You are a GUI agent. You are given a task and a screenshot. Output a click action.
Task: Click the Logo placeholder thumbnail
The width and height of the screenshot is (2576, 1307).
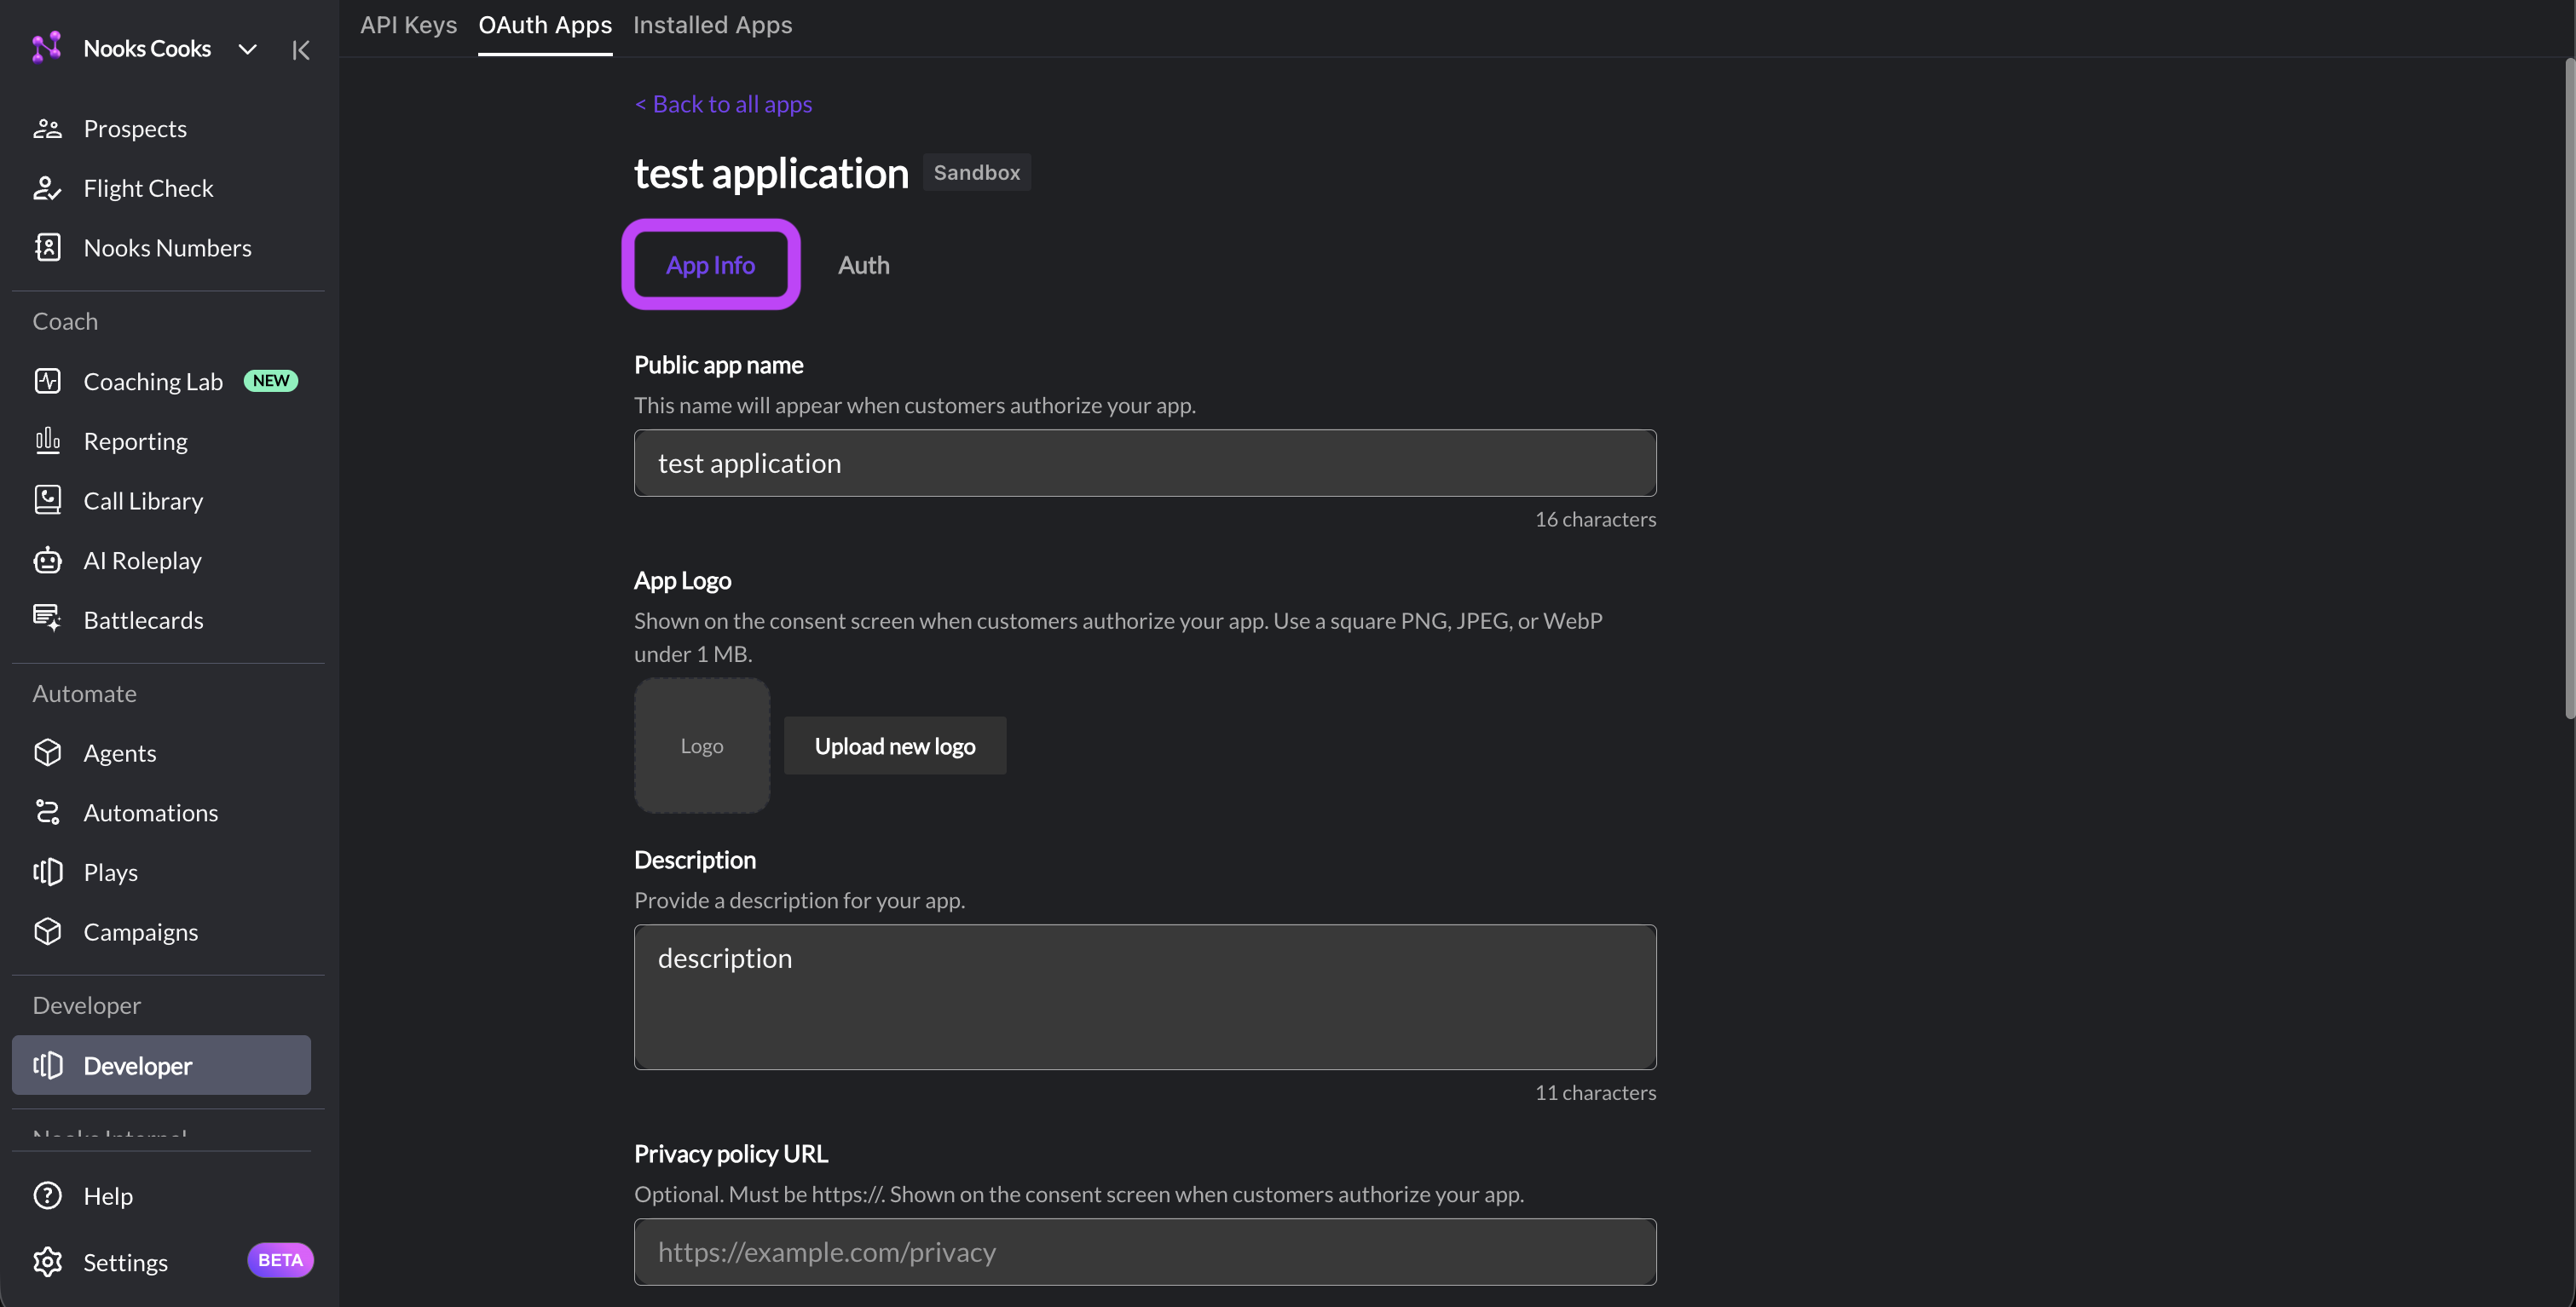(x=702, y=746)
